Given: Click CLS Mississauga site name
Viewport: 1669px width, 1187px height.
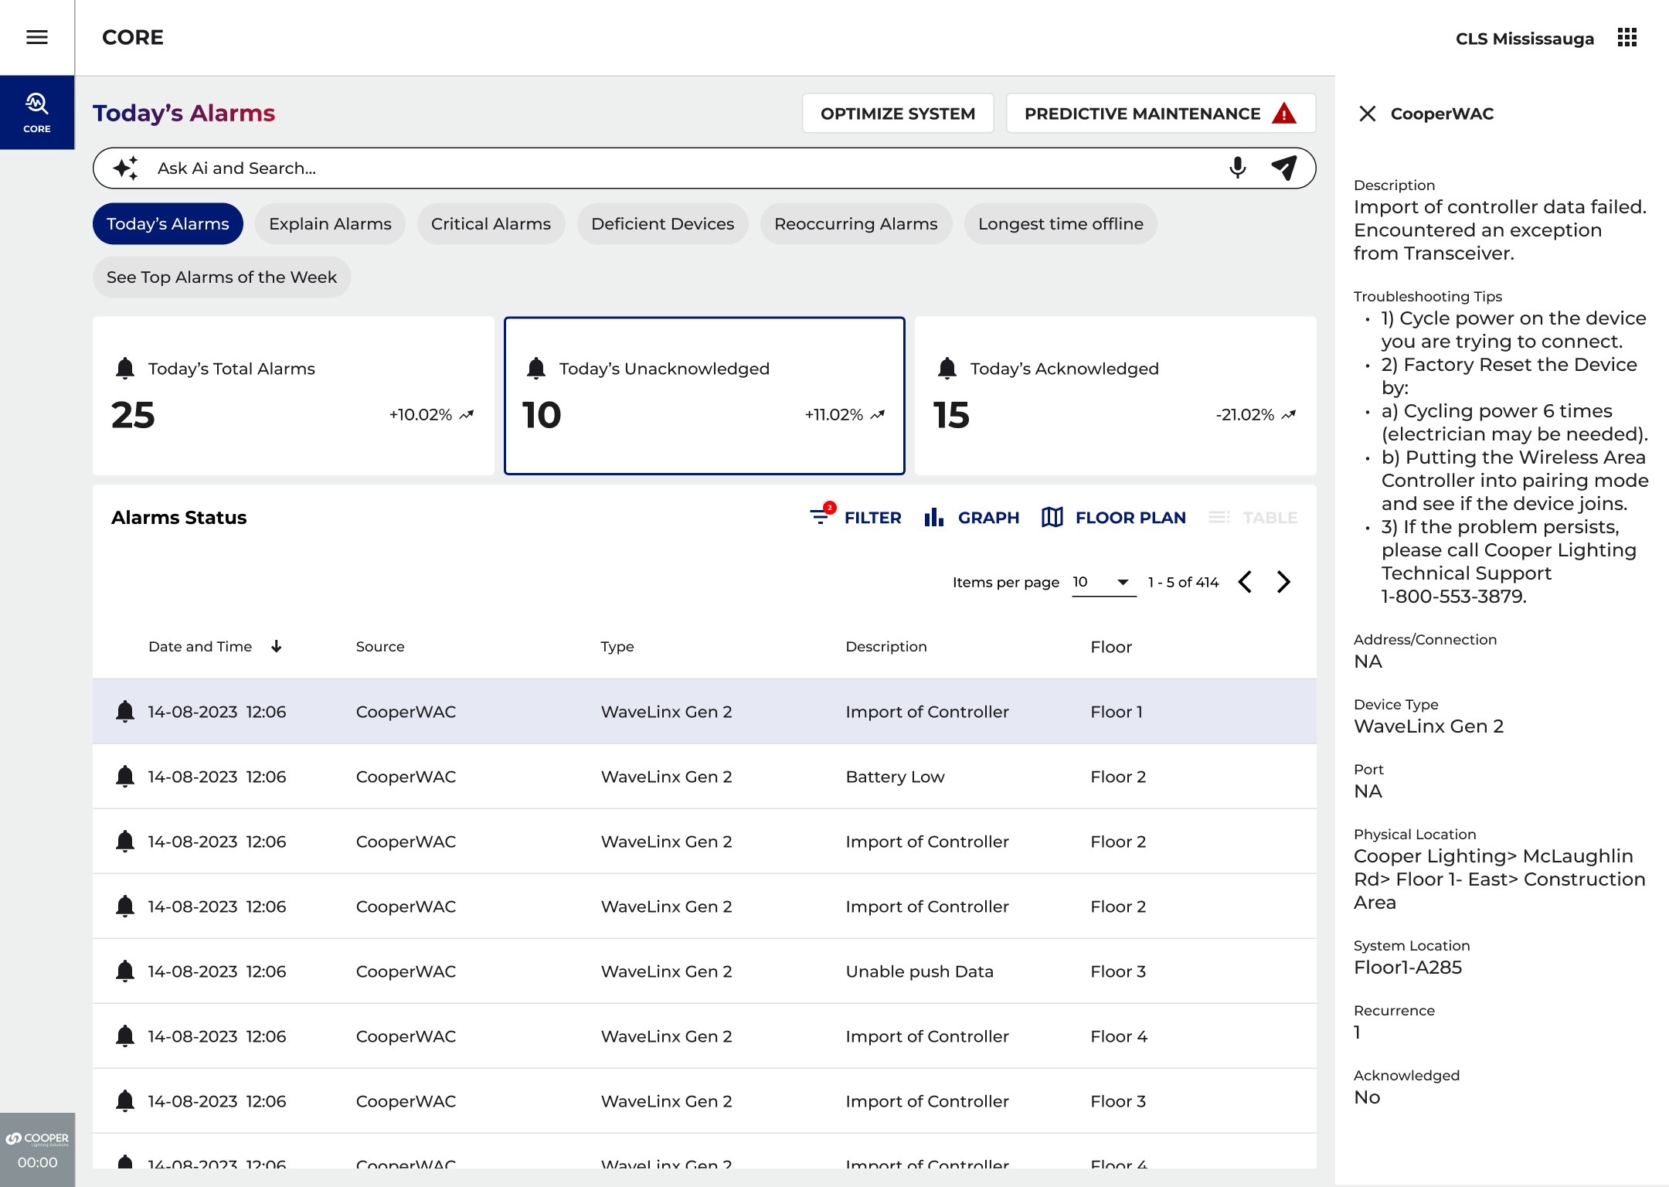Looking at the screenshot, I should (1525, 39).
